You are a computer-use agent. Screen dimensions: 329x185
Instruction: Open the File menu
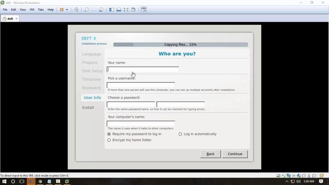(x=5, y=10)
